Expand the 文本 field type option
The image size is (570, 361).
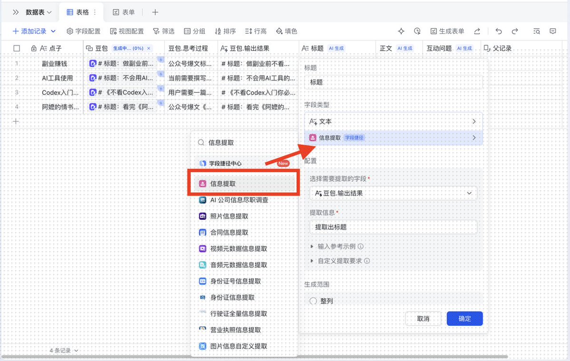point(393,121)
